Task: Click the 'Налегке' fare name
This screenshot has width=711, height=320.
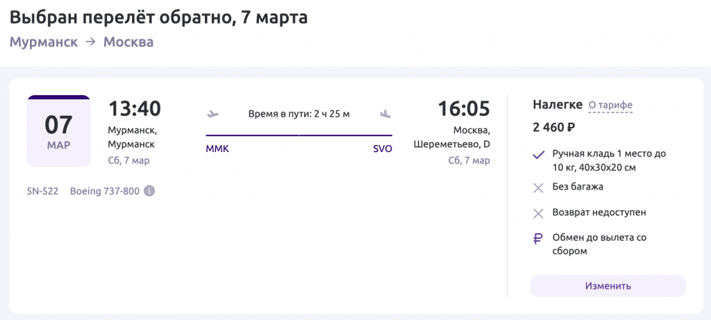Action: click(558, 105)
